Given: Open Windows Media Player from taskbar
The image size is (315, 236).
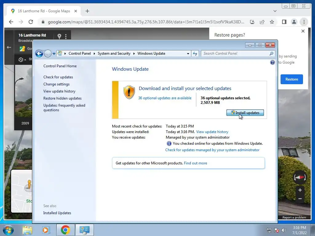Looking at the screenshot, I should (46, 230).
